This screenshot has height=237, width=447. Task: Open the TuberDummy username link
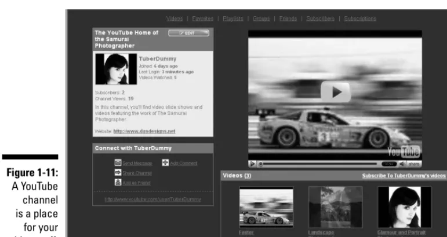(x=158, y=59)
